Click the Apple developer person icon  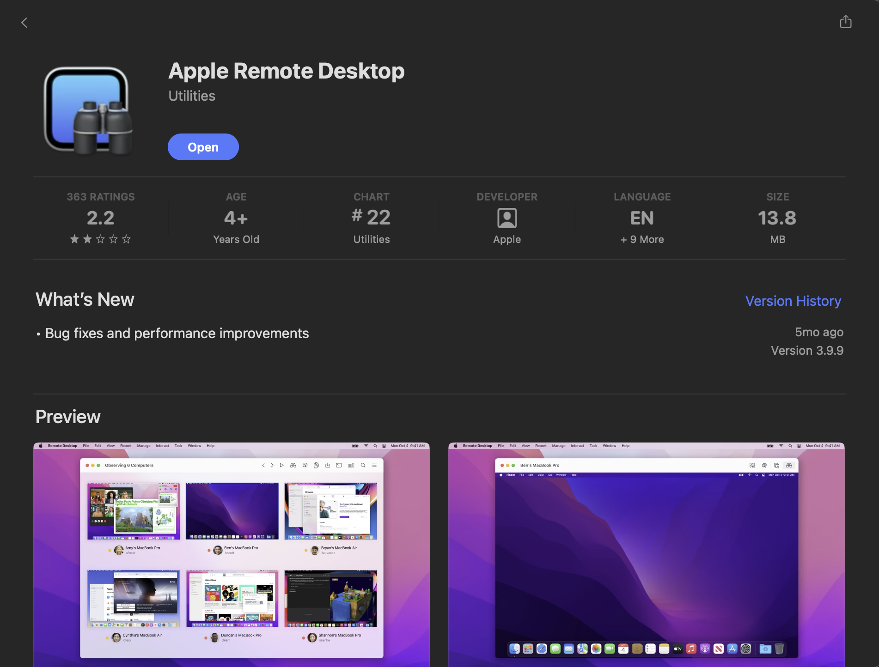(x=507, y=218)
